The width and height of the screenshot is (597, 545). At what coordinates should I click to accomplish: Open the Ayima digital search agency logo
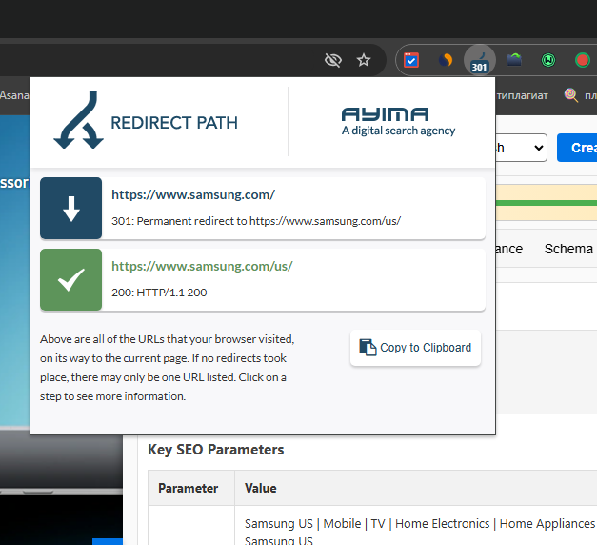pyautogui.click(x=398, y=122)
